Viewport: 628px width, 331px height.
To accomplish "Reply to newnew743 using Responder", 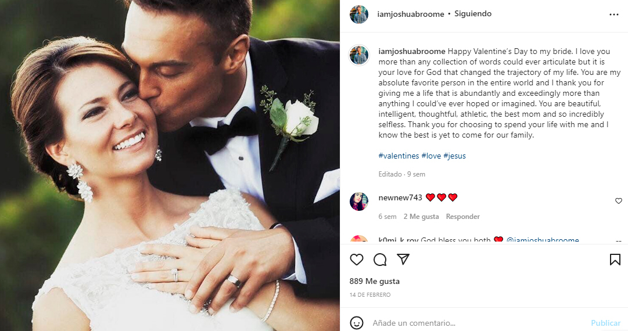I will 462,217.
